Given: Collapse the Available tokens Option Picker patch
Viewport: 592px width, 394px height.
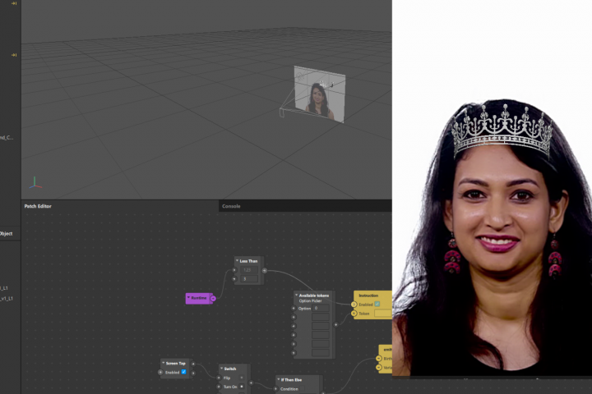Looking at the screenshot, I should 296,295.
